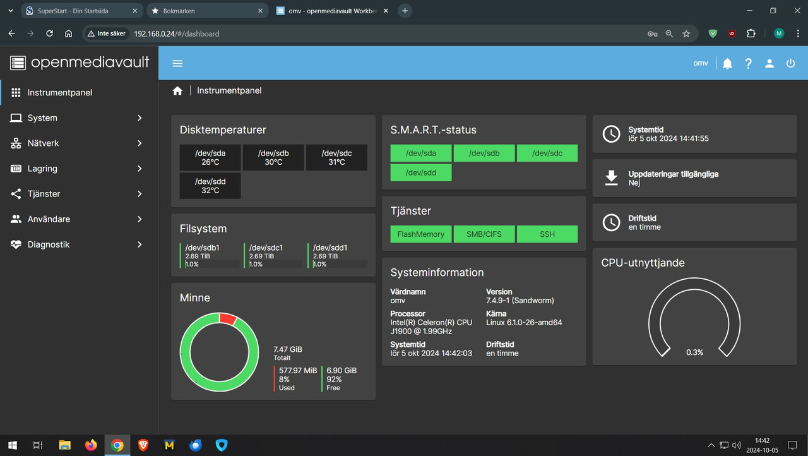This screenshot has height=456, width=808.
Task: Open the user account icon menu
Action: pyautogui.click(x=769, y=63)
